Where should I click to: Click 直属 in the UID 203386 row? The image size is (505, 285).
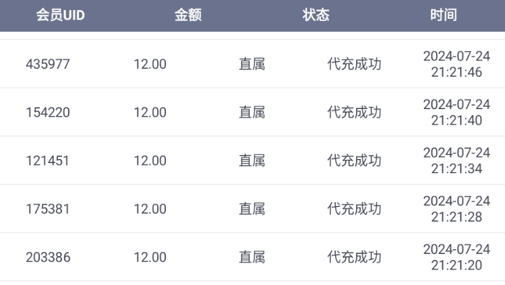(252, 257)
